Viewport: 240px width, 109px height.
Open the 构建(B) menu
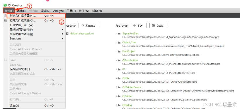click(33, 11)
